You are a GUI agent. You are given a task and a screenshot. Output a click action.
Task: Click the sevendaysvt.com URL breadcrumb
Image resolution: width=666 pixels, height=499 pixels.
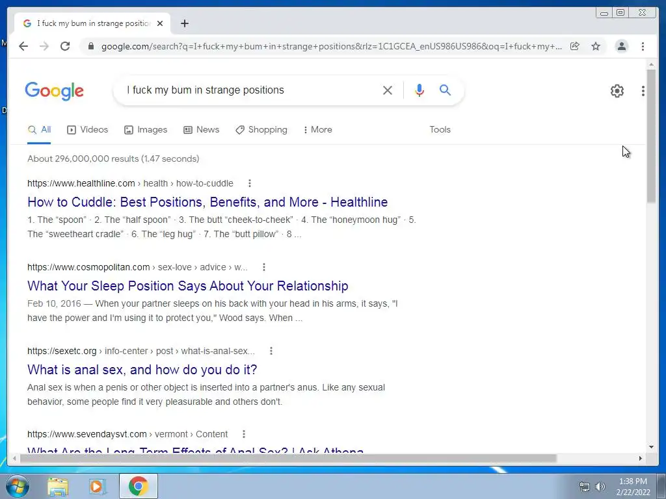coord(127,434)
